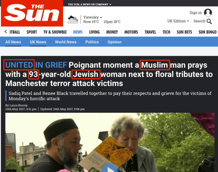Screen dimensions: 218x172
Task: Open the Opinion tab
Action: point(114,42)
